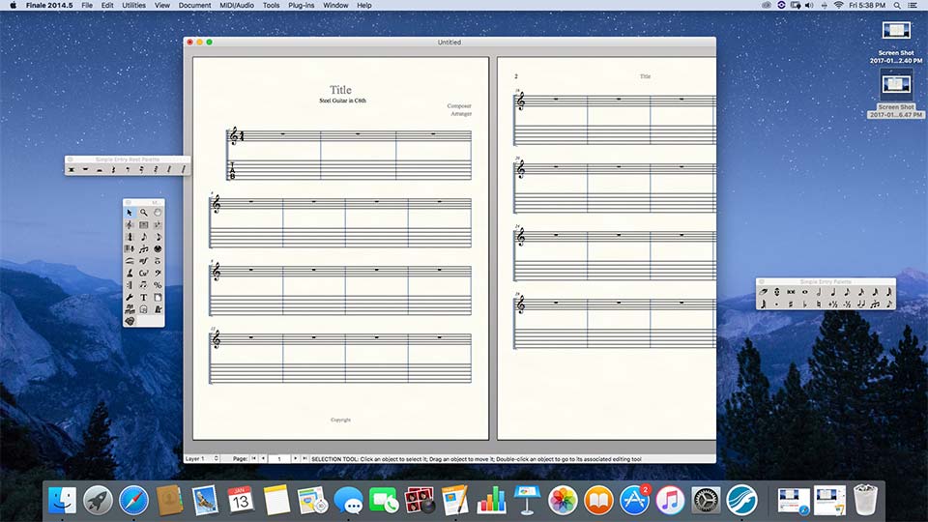928x522 pixels.
Task: Select the Repeat tool icon
Action: click(x=129, y=284)
